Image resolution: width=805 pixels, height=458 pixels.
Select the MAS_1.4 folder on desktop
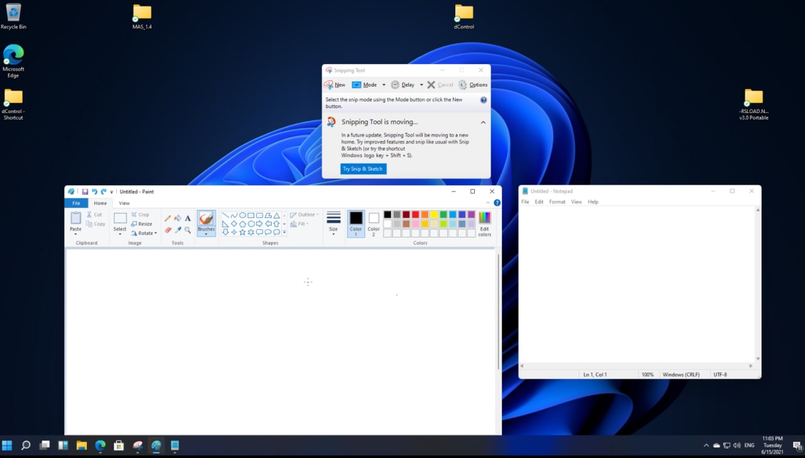pyautogui.click(x=142, y=17)
